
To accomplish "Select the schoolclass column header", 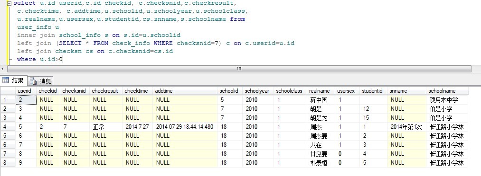I will click(290, 91).
